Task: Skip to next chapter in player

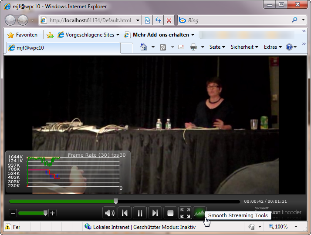Action: [155, 213]
